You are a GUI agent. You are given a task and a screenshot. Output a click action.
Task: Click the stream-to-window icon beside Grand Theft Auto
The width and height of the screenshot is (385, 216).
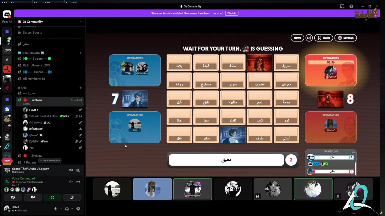point(78,170)
